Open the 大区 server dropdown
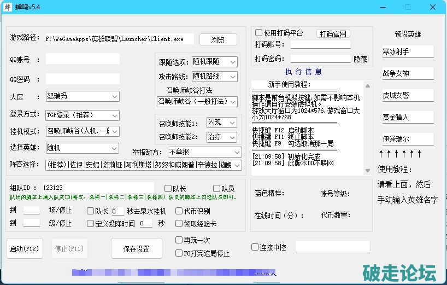 click(x=82, y=96)
